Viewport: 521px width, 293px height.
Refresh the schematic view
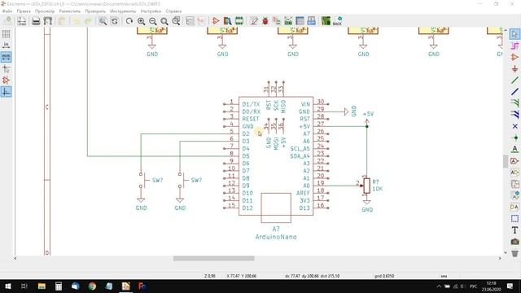[129, 21]
